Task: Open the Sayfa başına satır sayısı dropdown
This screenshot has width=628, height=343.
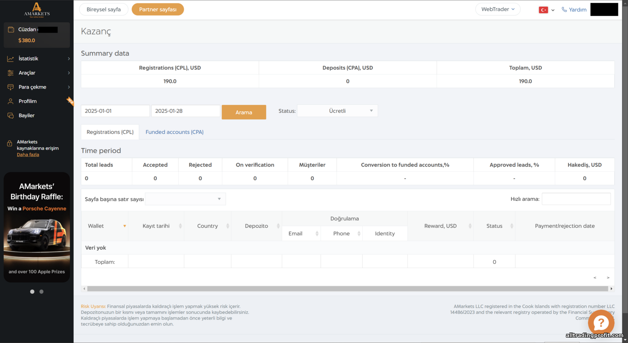Action: [185, 199]
